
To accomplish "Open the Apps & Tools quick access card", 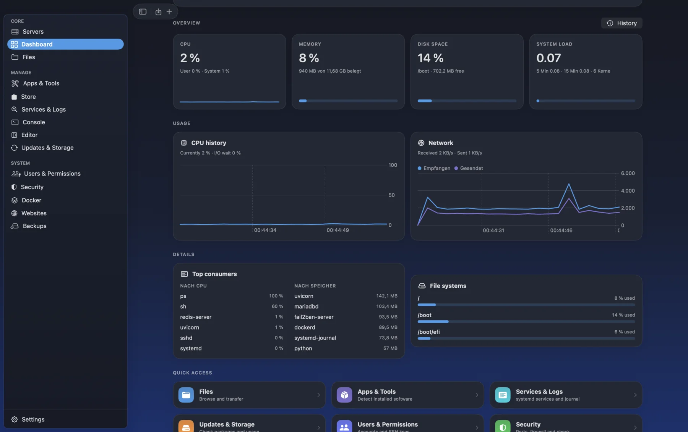I will point(407,395).
